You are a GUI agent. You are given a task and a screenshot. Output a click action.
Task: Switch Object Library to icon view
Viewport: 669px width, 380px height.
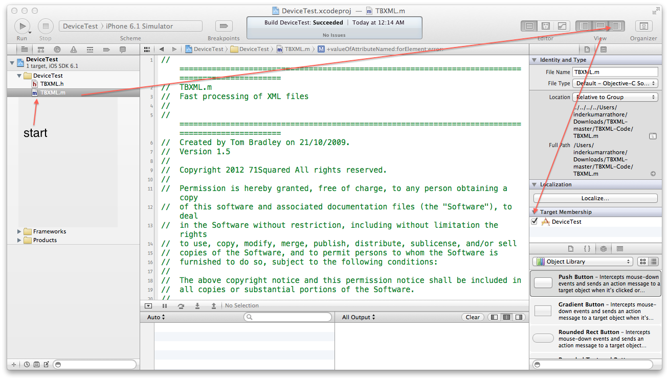(x=643, y=262)
